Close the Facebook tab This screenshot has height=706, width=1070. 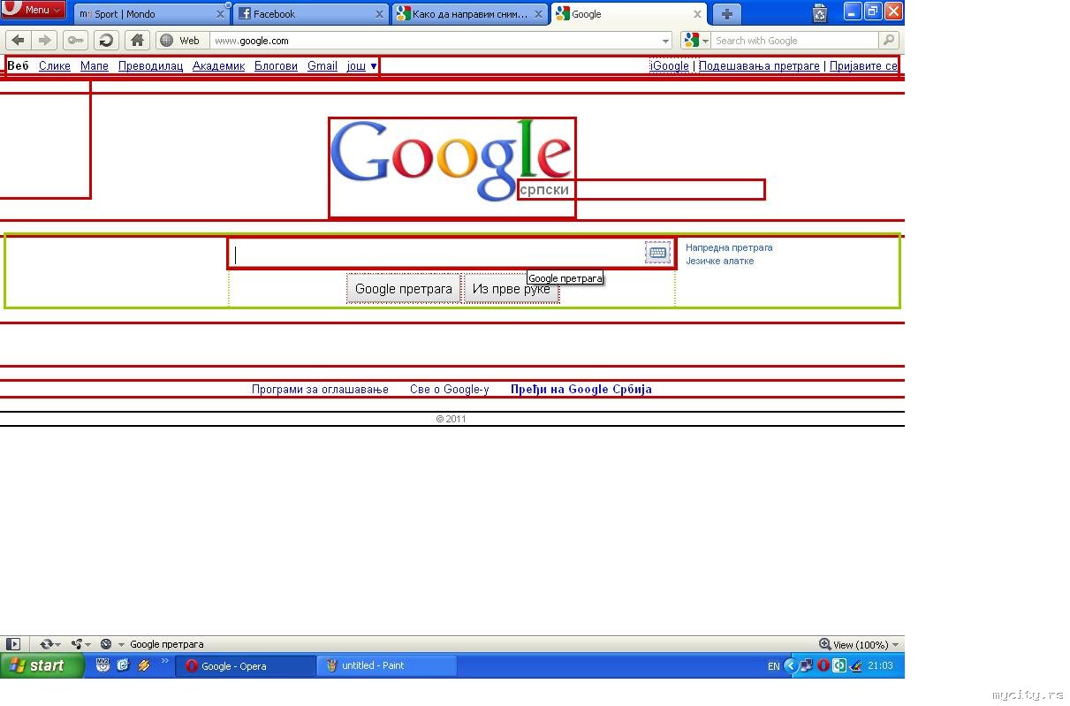point(380,14)
